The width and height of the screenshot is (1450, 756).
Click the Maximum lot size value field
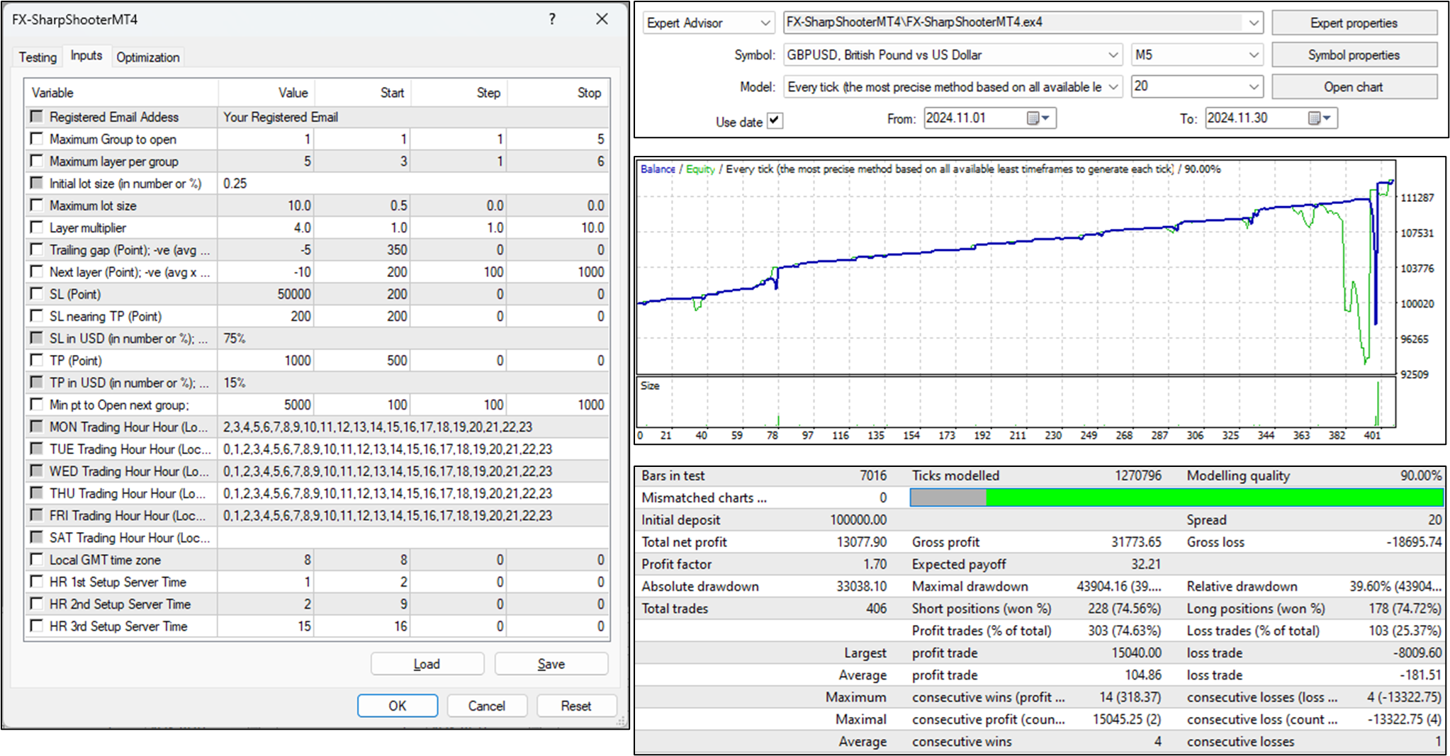click(x=266, y=205)
